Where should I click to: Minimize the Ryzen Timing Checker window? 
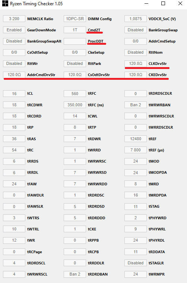pos(146,3)
